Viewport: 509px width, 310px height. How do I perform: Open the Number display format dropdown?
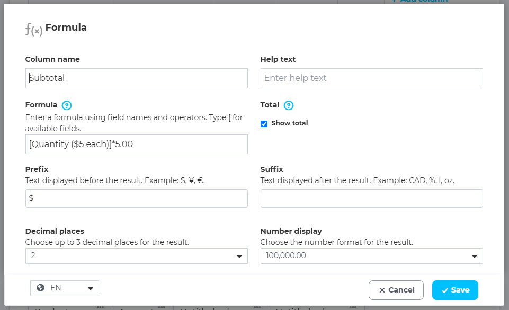pos(371,256)
